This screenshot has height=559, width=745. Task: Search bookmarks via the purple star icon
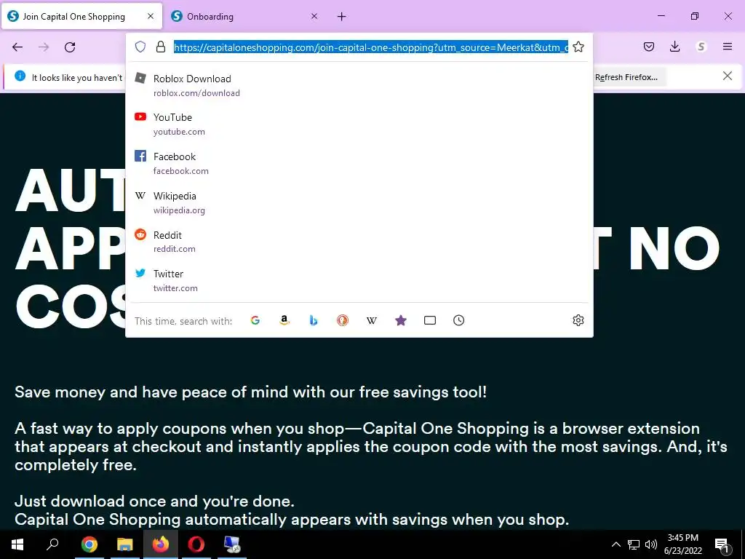pos(401,320)
